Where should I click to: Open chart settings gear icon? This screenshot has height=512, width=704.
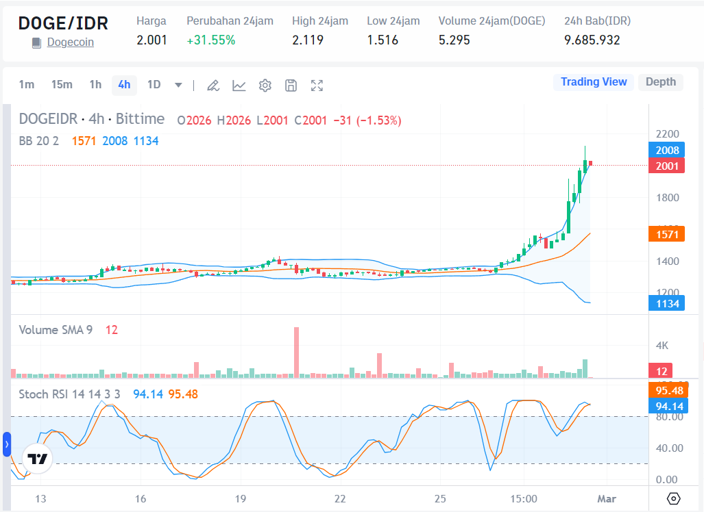[265, 85]
